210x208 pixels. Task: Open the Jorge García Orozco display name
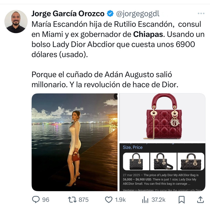68,14
